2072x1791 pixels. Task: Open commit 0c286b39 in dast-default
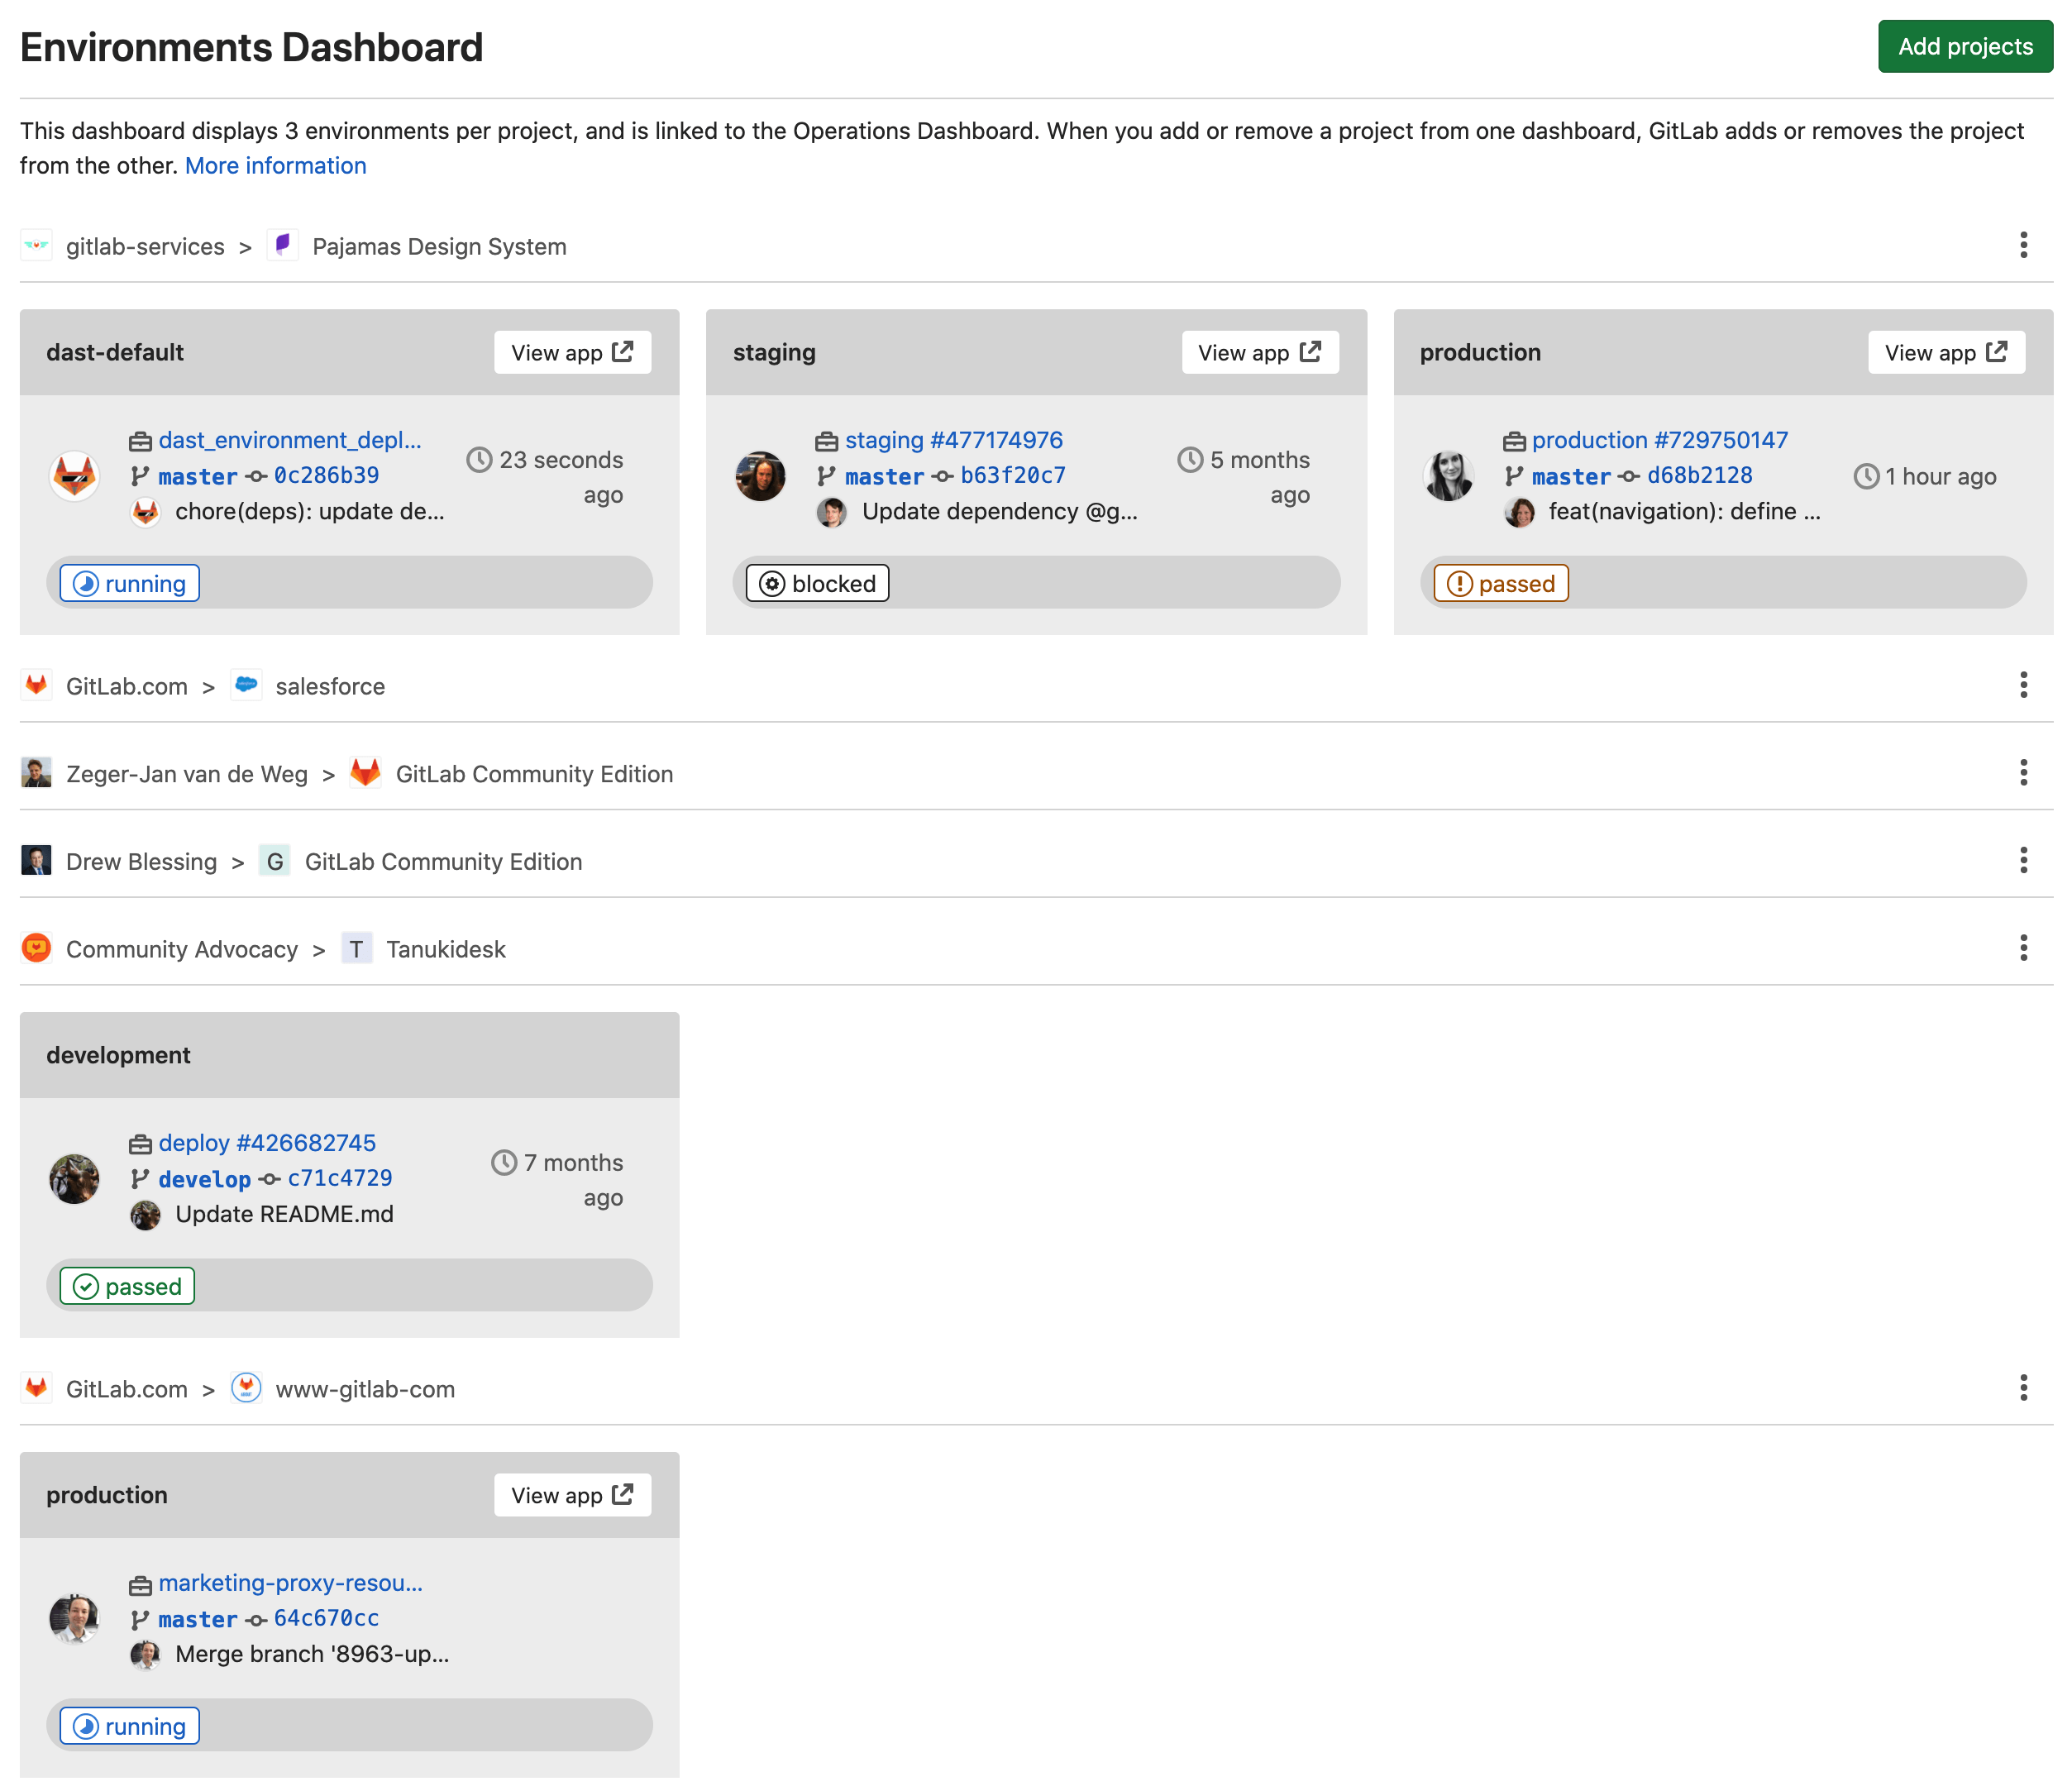pos(325,476)
